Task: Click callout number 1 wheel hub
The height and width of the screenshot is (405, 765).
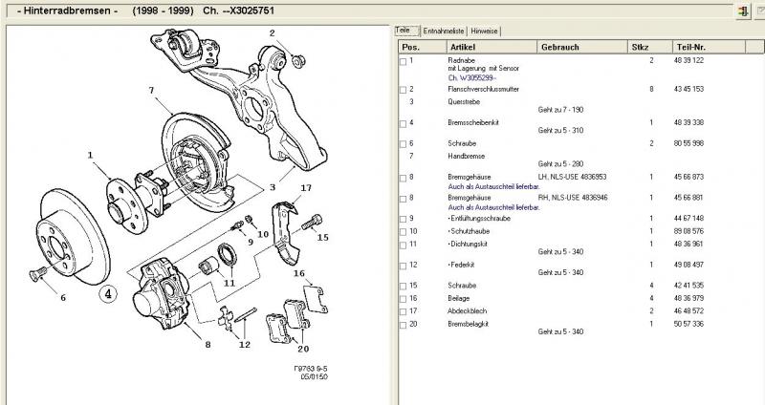Action: (x=90, y=155)
